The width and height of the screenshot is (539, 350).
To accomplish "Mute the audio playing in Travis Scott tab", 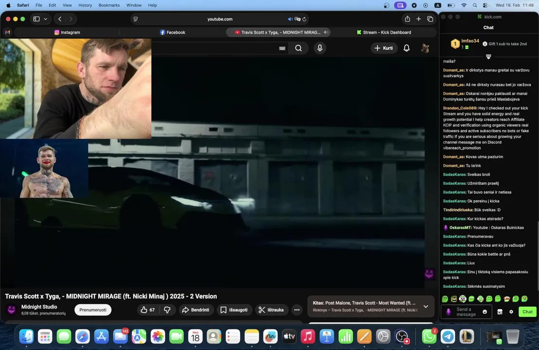I will 326,32.
